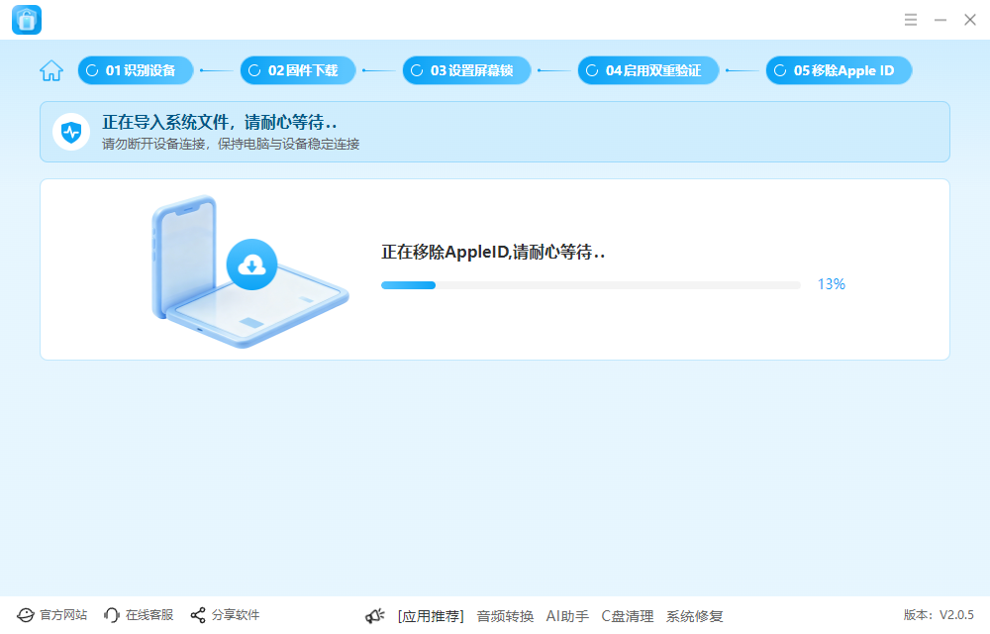Viewport: 990px width, 634px height.
Task: Open 官方网站 link
Action: [x=52, y=615]
